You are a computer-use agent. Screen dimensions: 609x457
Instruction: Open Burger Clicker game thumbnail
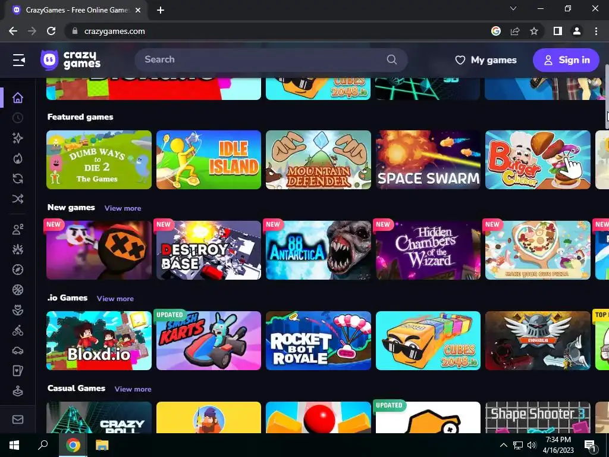tap(538, 159)
